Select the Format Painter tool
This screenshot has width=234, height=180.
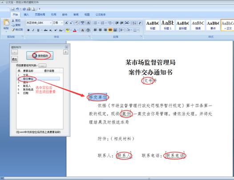(18, 30)
